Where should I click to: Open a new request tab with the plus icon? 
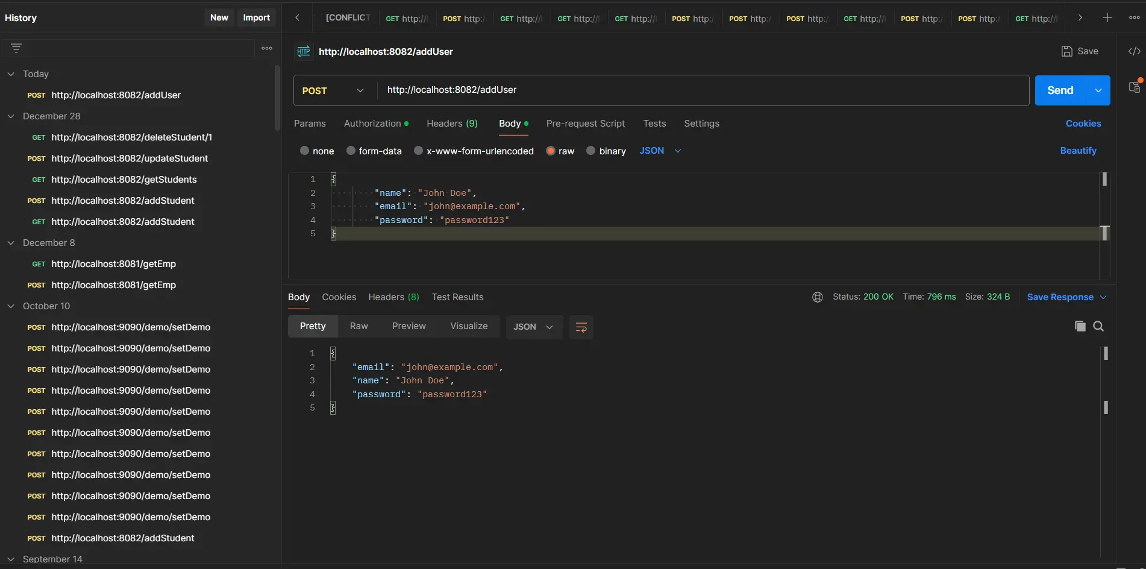(1107, 17)
